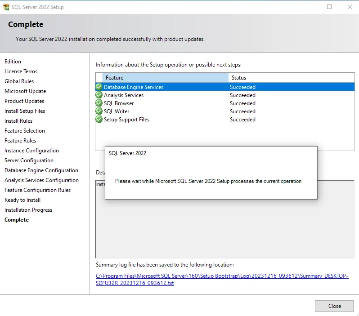
Task: Click the Instance Configuration step
Action: click(x=31, y=151)
